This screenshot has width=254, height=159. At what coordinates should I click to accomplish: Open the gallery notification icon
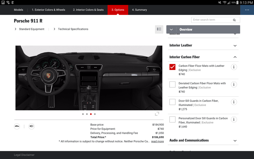tap(3, 3)
